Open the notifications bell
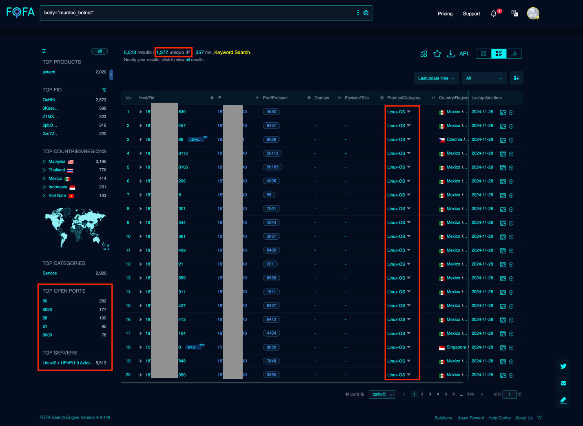The height and width of the screenshot is (426, 583). pyautogui.click(x=494, y=13)
